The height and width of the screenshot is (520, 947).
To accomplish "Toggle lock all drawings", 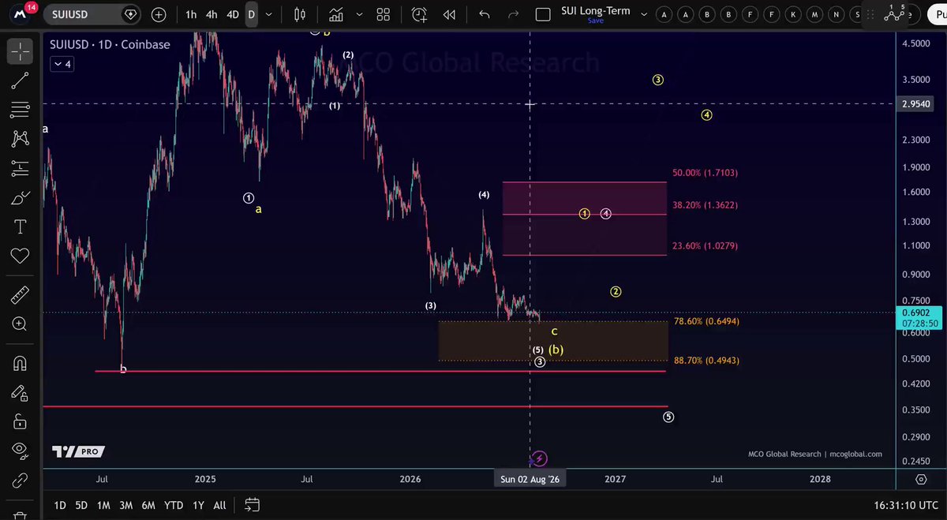I will tap(20, 421).
